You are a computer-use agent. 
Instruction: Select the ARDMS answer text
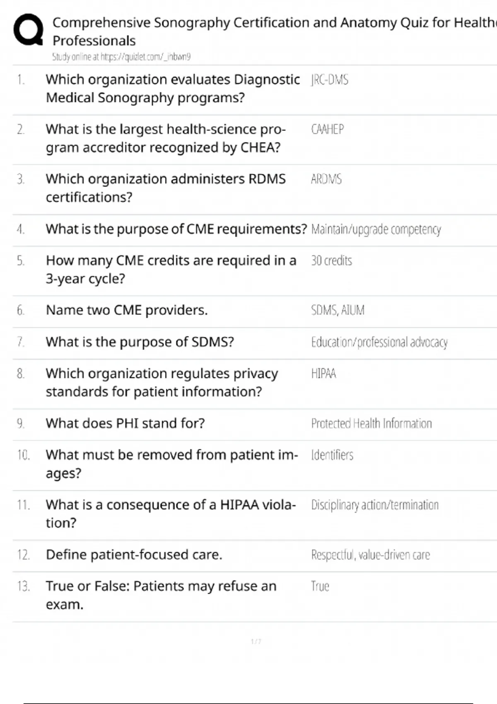326,179
